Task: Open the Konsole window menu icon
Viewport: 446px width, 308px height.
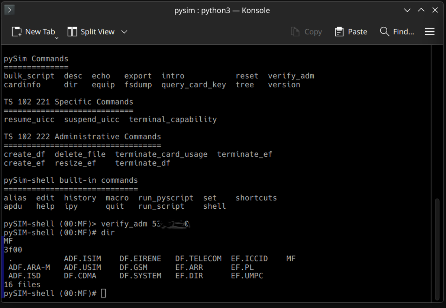Action: pos(10,10)
